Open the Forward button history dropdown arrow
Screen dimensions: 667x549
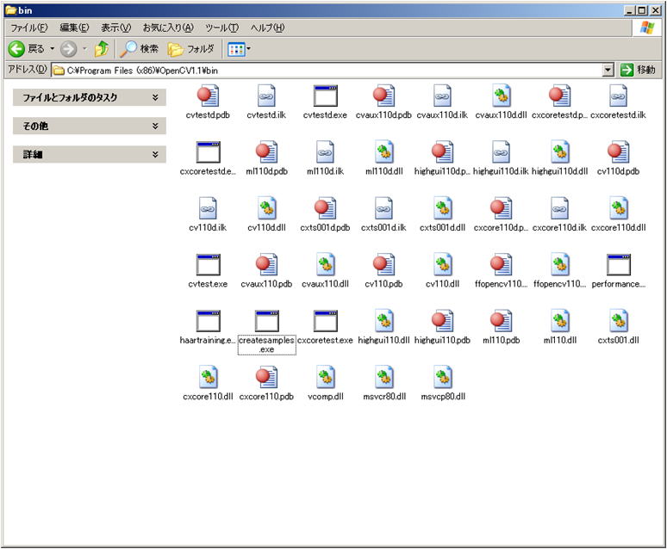(x=84, y=49)
